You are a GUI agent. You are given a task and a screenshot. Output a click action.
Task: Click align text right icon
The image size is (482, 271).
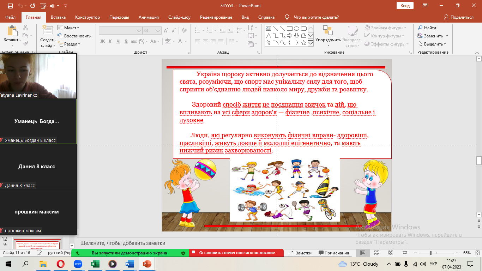[x=213, y=41]
